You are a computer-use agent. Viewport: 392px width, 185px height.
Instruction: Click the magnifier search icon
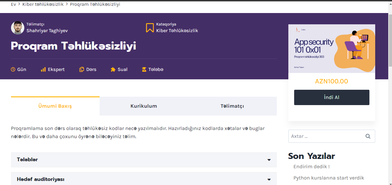(368, 136)
